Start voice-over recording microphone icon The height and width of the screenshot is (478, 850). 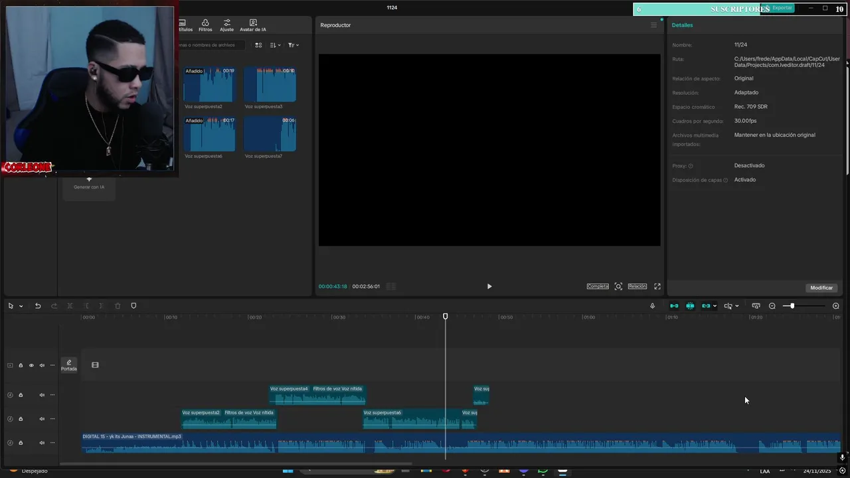652,305
